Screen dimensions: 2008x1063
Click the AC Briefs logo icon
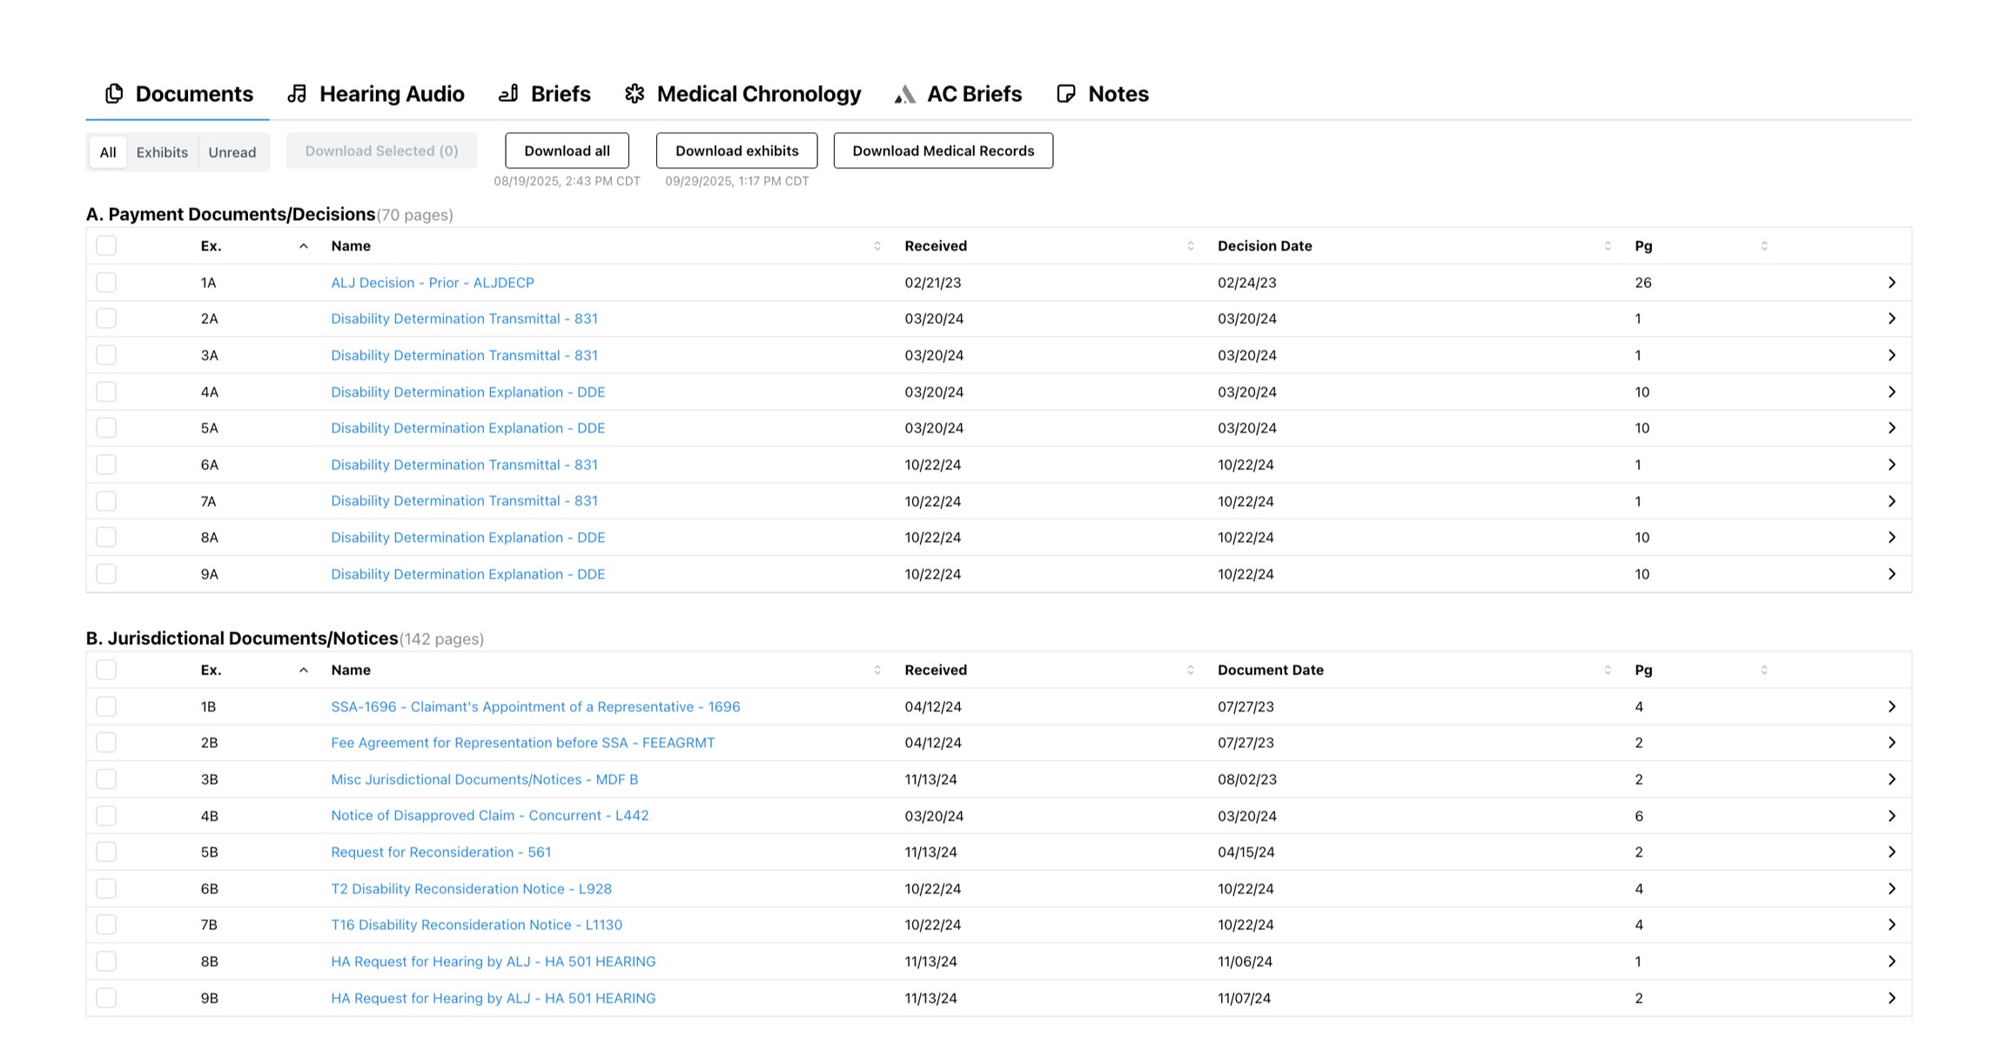(904, 94)
